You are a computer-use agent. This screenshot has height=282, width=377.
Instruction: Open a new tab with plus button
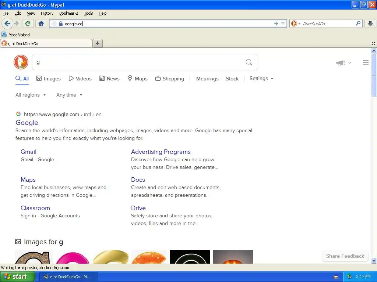(97, 43)
